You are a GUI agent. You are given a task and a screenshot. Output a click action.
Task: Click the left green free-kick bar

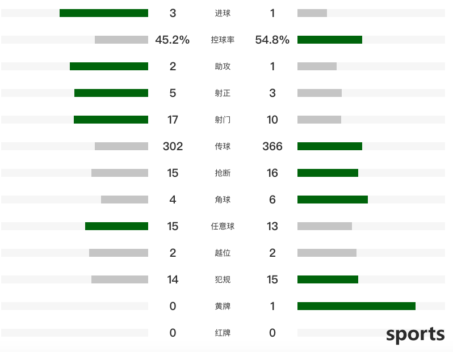tap(117, 226)
